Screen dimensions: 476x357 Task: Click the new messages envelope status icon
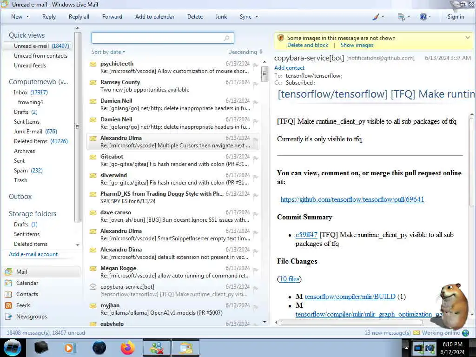point(416,333)
